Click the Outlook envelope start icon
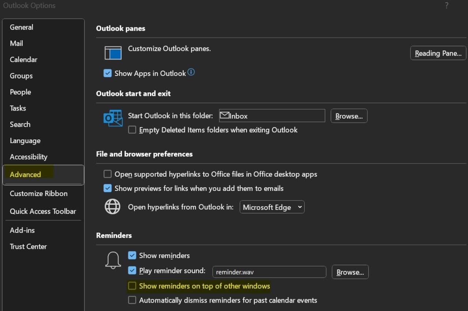Image resolution: width=468 pixels, height=311 pixels. pos(113,118)
